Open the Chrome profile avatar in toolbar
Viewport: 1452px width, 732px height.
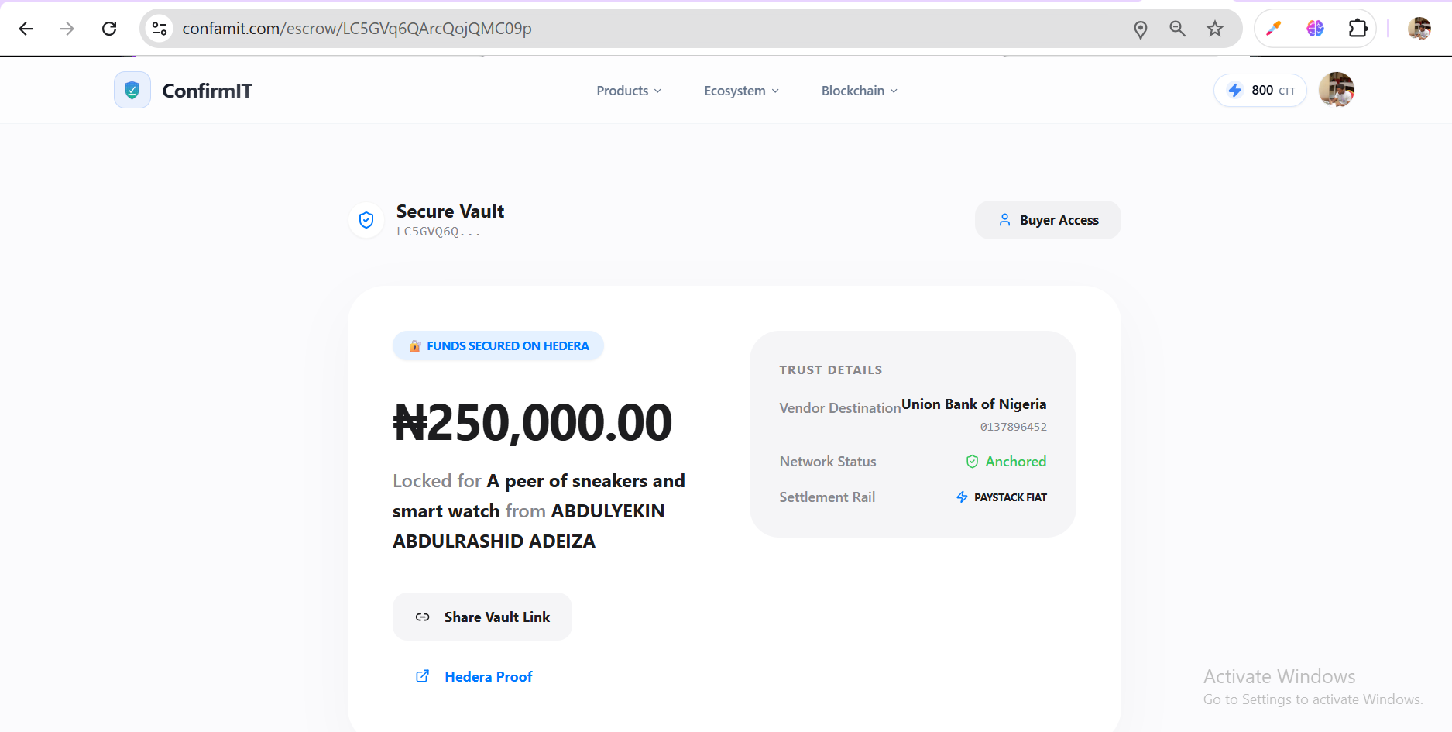click(x=1419, y=29)
